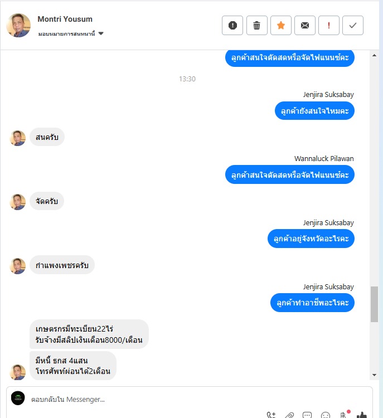Open the baht payment request icon
The height and width of the screenshot is (418, 383).
[x=343, y=415]
